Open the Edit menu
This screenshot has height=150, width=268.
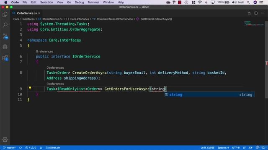33,2
